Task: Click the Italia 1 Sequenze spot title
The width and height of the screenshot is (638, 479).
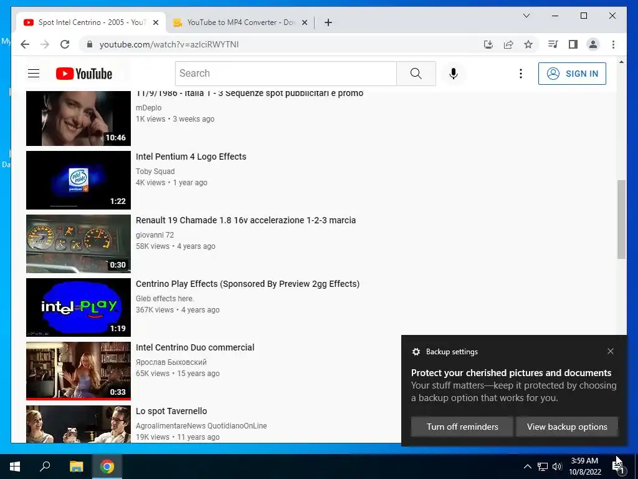Action: (249, 94)
